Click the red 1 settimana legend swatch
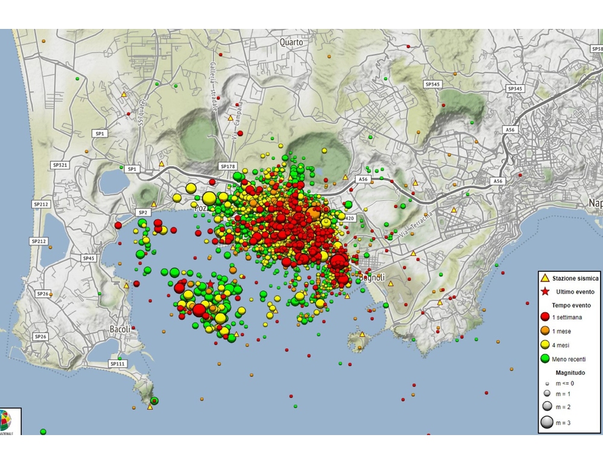This screenshot has height=464, width=603. point(544,318)
